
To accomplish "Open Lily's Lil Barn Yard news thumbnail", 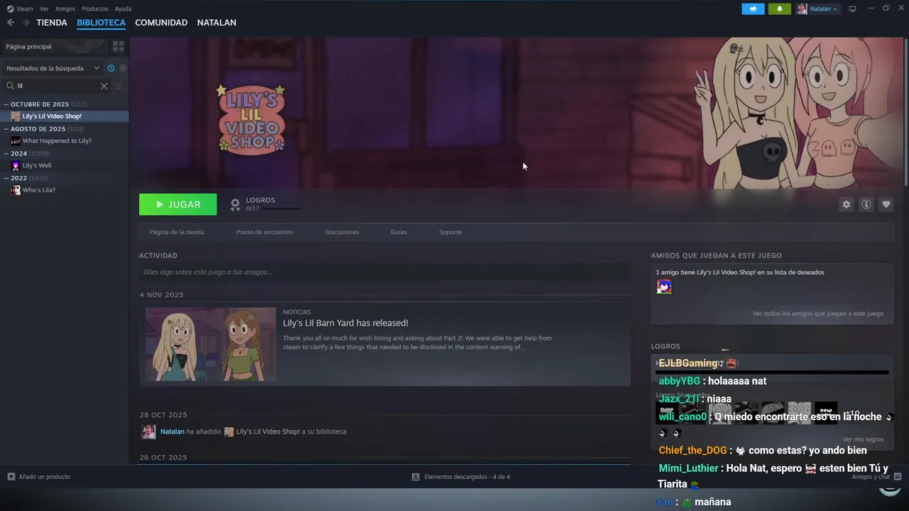I will pos(211,344).
